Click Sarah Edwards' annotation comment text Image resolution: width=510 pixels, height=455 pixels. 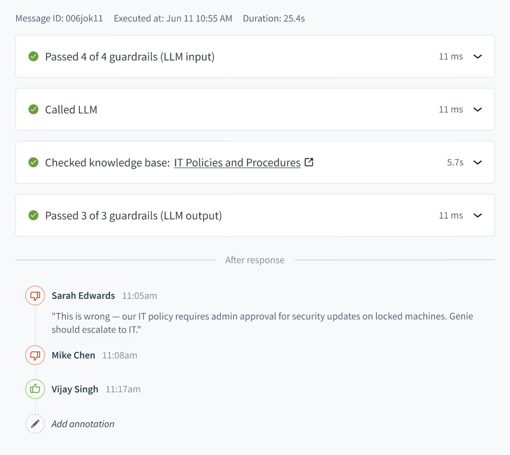[262, 323]
